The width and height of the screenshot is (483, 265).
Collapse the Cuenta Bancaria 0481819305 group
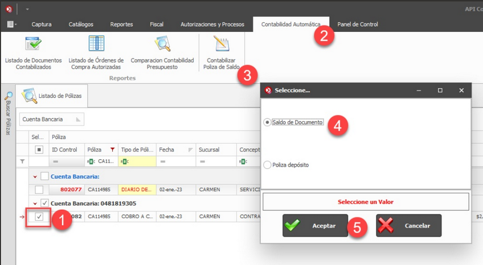[x=34, y=203]
